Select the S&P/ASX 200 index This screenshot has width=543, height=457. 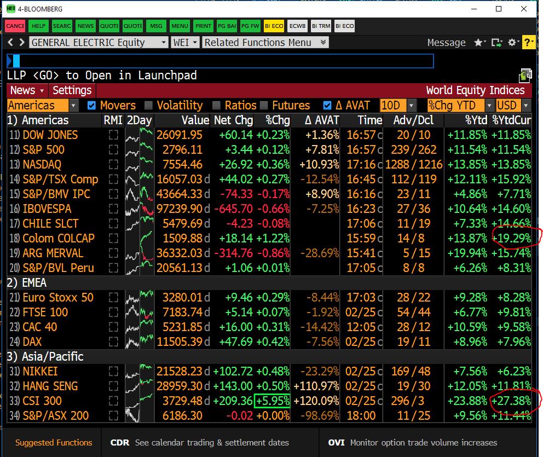click(x=56, y=416)
